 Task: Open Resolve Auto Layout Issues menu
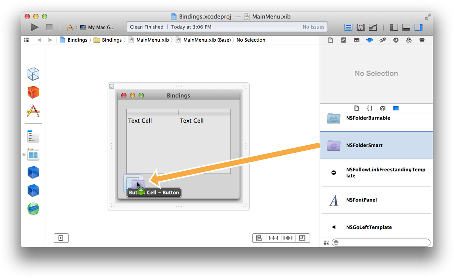pyautogui.click(x=288, y=238)
